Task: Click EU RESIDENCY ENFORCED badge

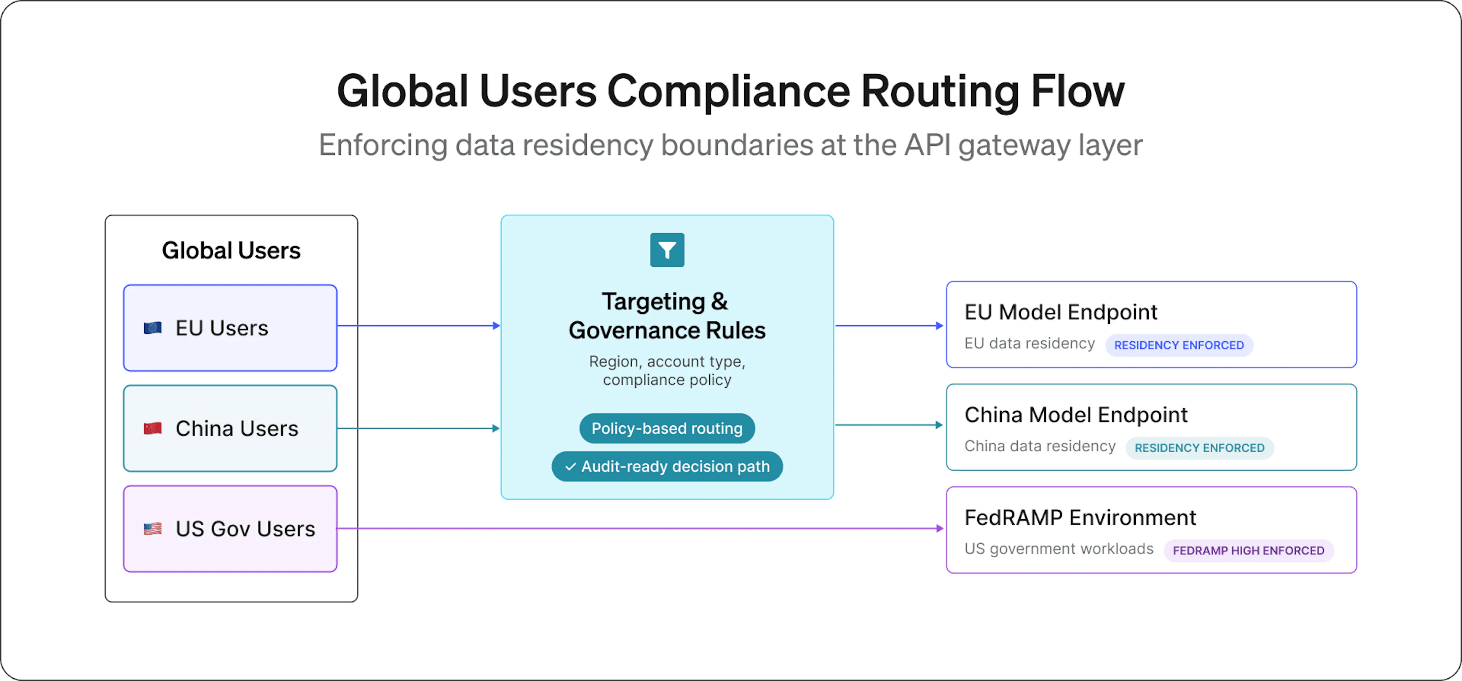Action: coord(1179,345)
